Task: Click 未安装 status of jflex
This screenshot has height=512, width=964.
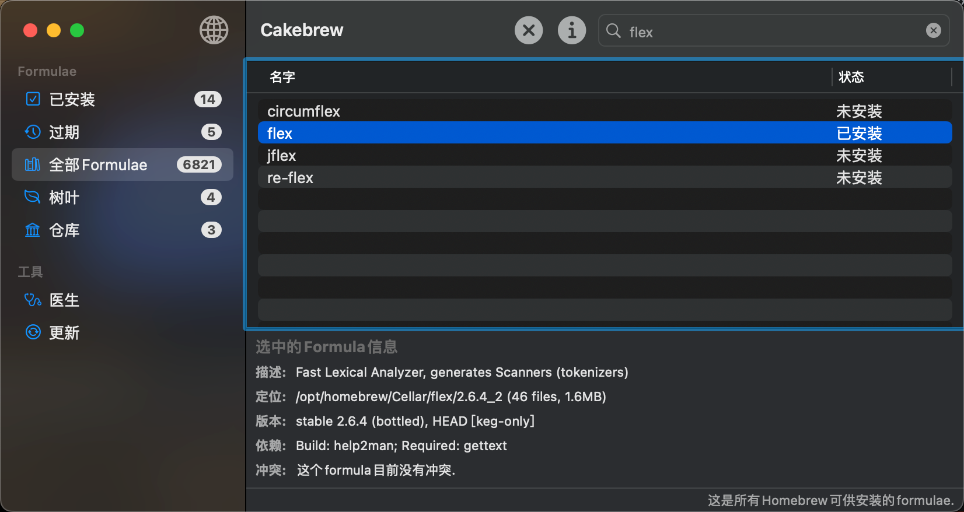Action: [859, 155]
